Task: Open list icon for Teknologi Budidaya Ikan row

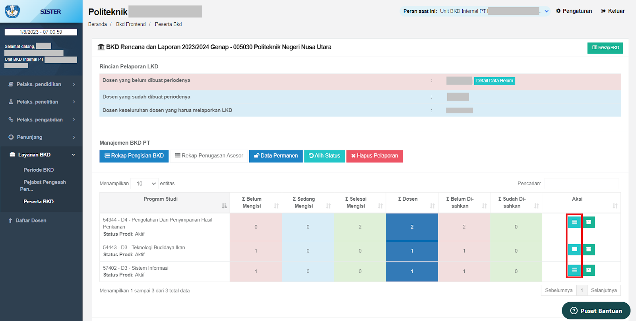Action: (x=574, y=249)
